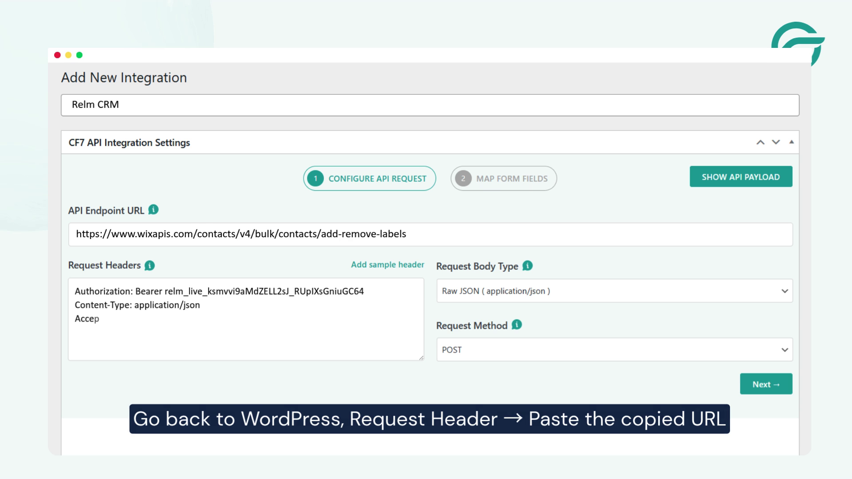This screenshot has height=479, width=852.
Task: Open the Request Body Type dropdown
Action: [615, 291]
